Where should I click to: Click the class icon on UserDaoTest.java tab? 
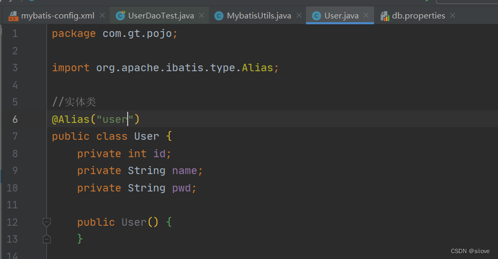pos(120,15)
